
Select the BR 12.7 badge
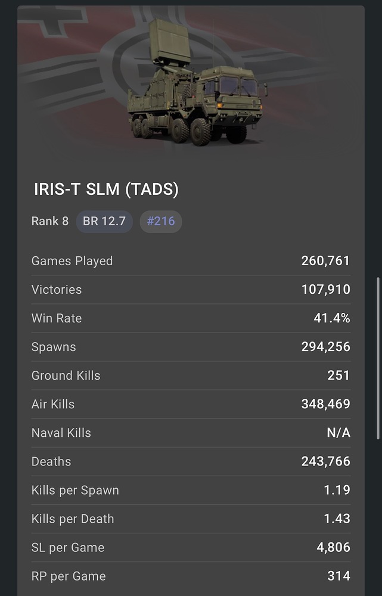coord(104,221)
